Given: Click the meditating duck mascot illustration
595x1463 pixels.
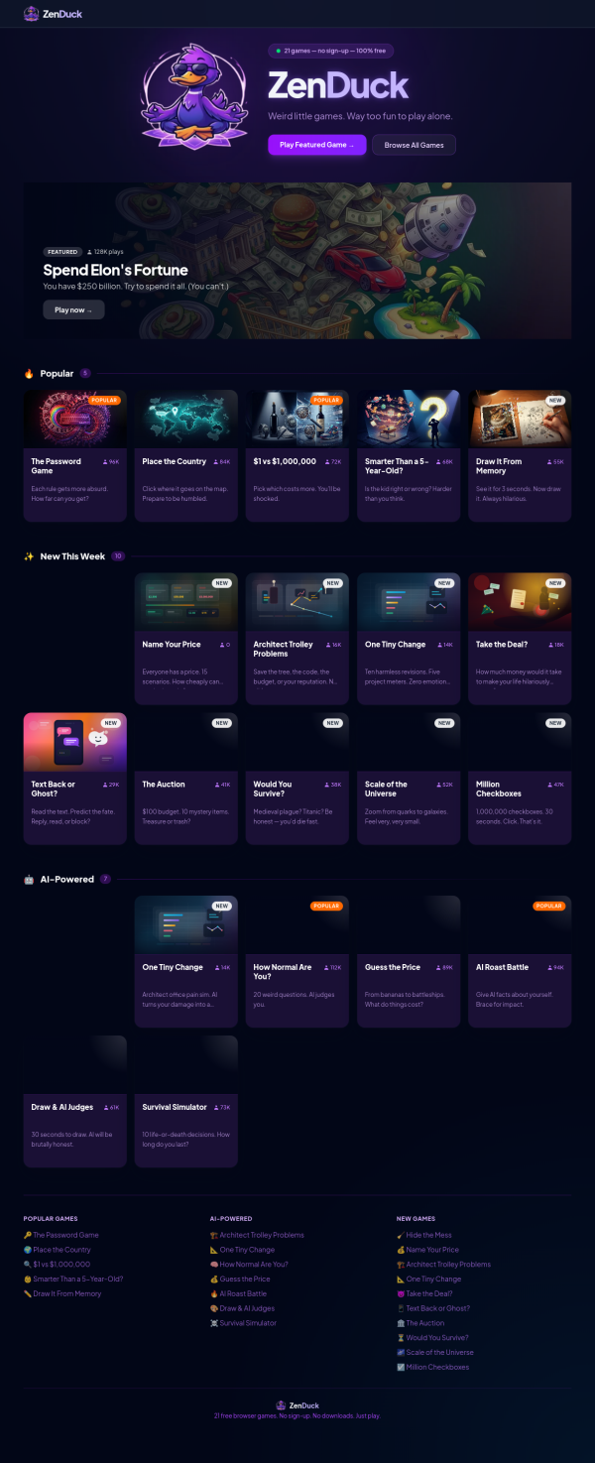Looking at the screenshot, I should click(x=194, y=98).
